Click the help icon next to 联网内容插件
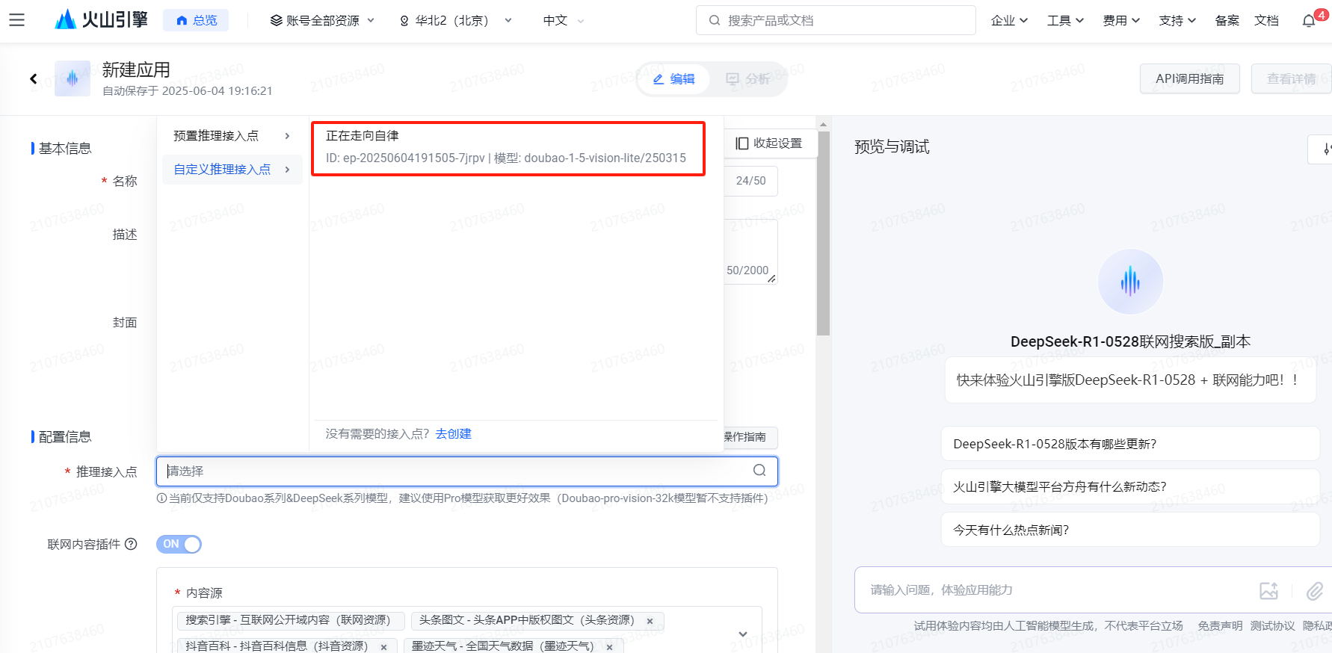The height and width of the screenshot is (653, 1332). 131,544
